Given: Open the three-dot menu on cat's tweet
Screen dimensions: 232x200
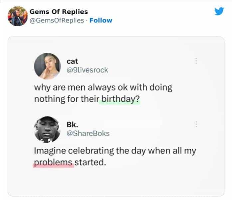Looking at the screenshot, I should (196, 61).
